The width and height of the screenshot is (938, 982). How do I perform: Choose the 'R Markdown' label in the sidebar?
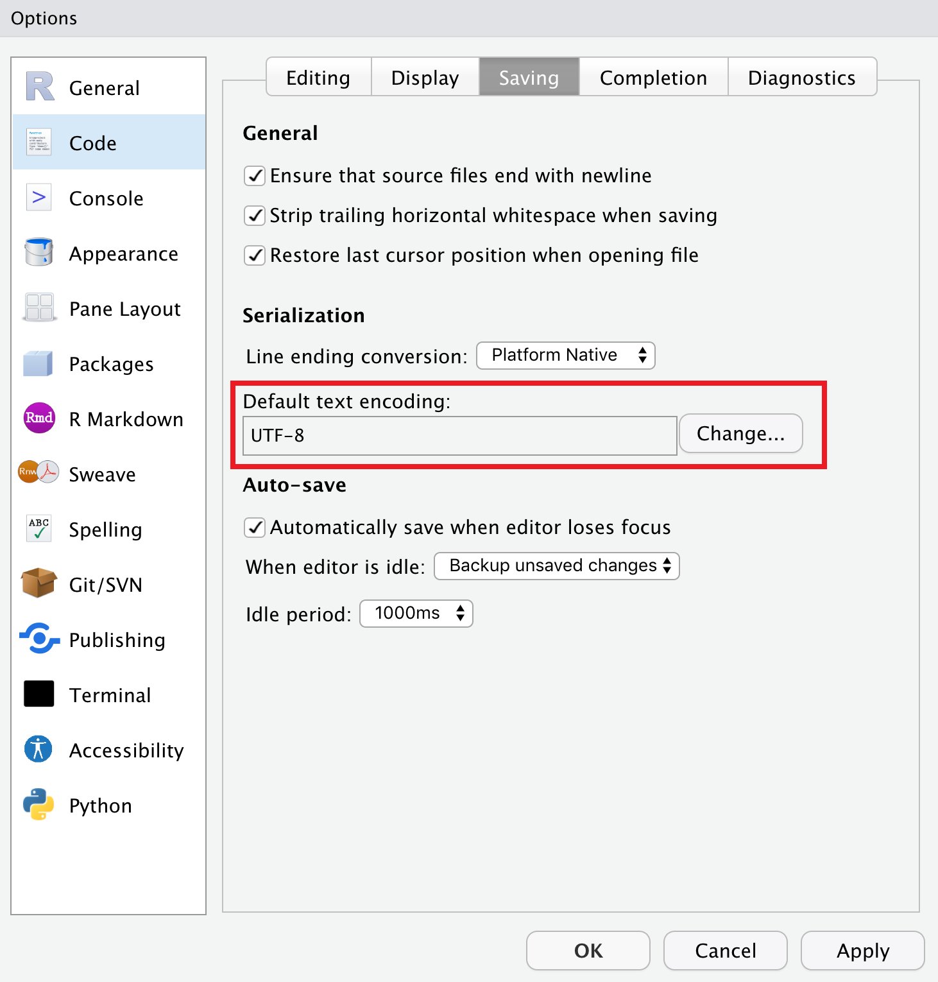(126, 419)
